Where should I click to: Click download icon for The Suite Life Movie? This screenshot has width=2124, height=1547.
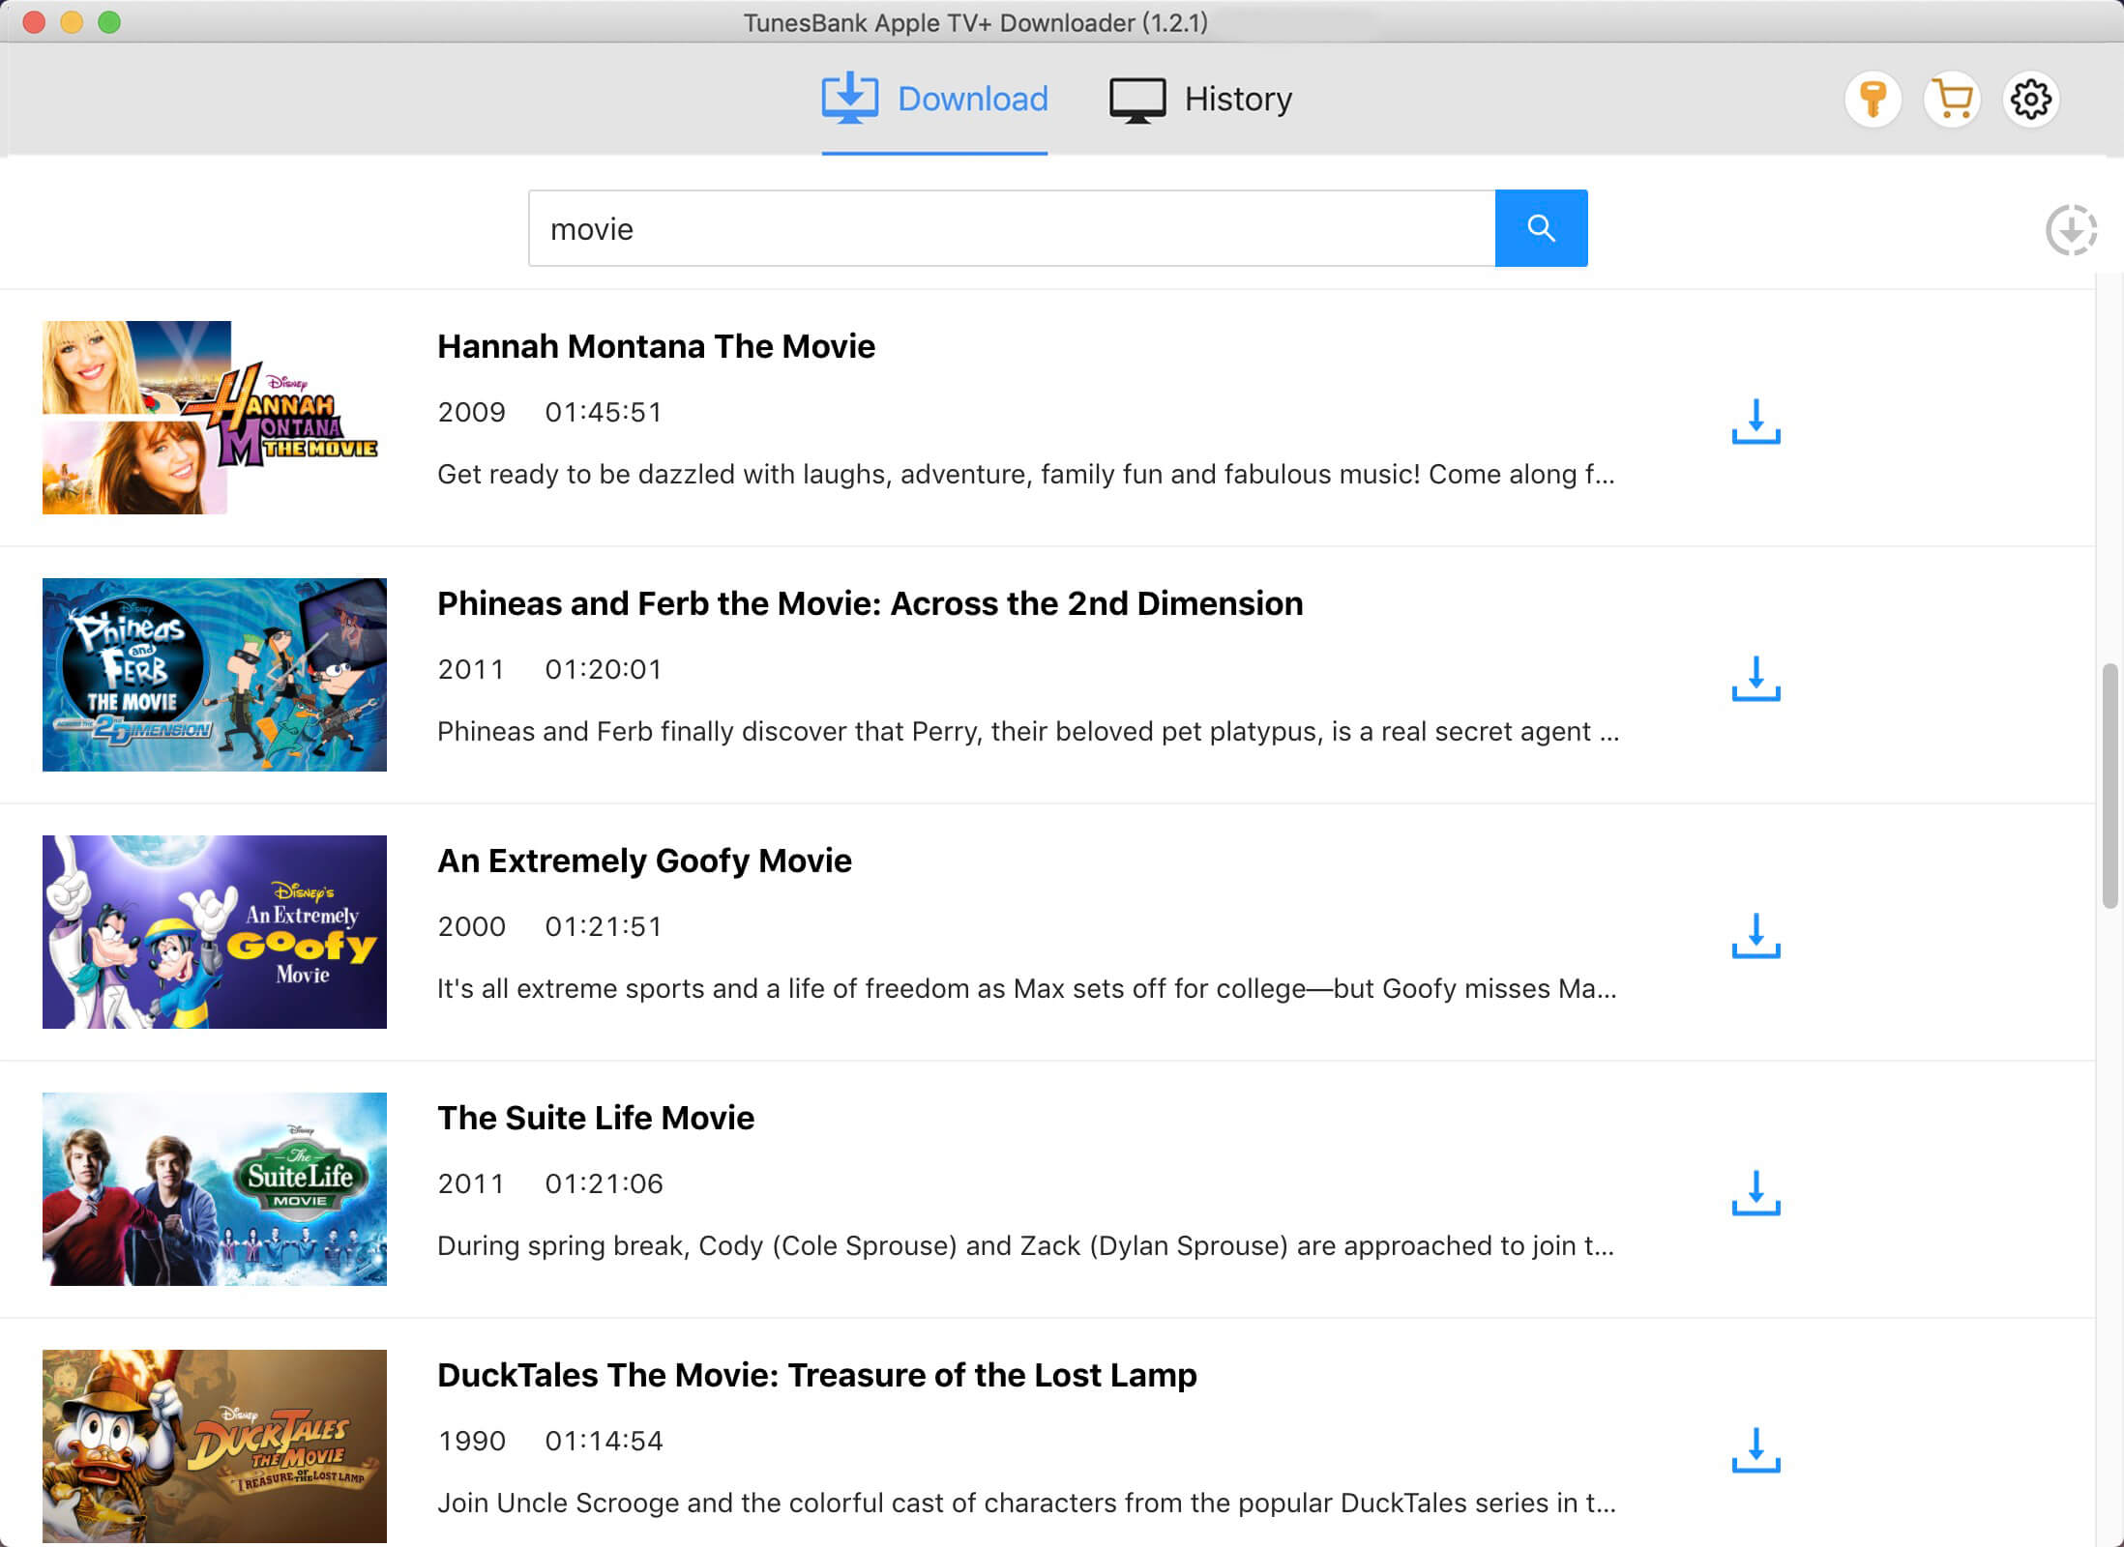pyautogui.click(x=1753, y=1191)
